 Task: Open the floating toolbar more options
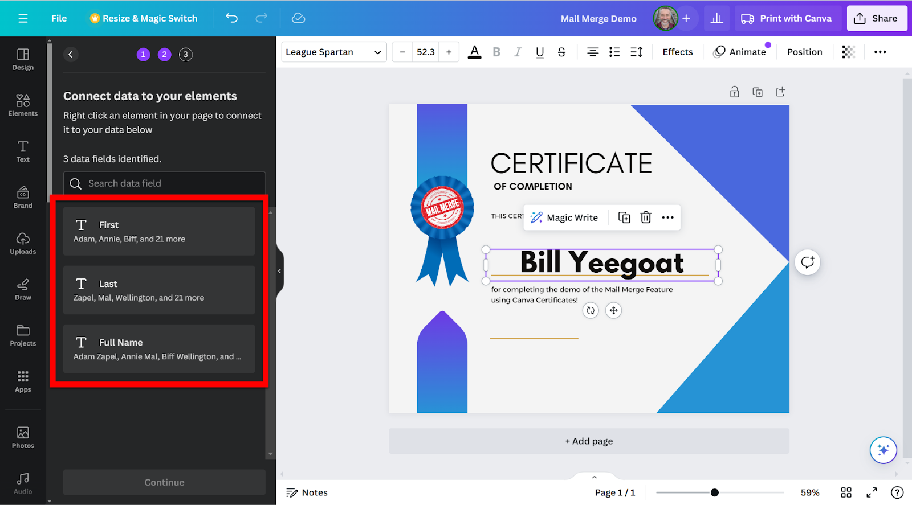click(x=667, y=217)
